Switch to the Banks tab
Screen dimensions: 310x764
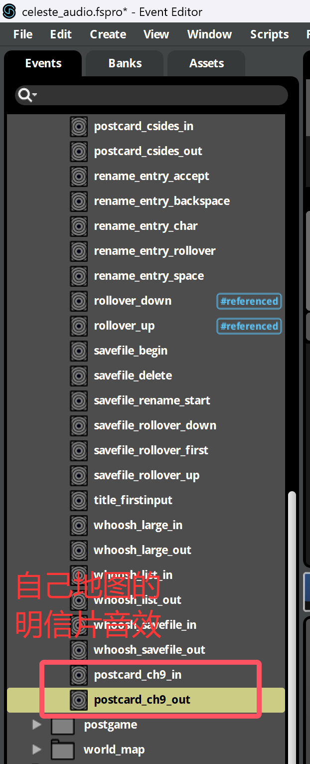(125, 63)
